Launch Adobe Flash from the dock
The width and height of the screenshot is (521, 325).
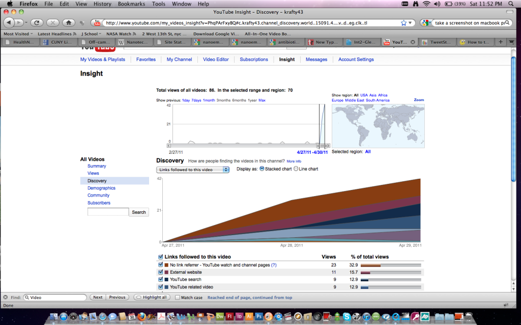point(229,316)
